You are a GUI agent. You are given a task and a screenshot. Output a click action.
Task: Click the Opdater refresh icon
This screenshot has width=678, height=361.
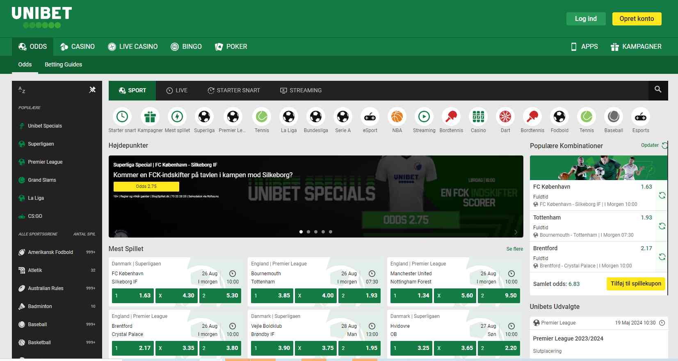pos(665,145)
